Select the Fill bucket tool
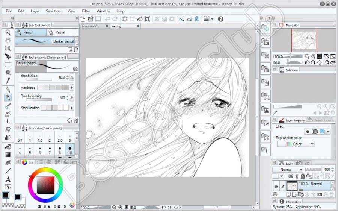This screenshot has width=338, height=211. [8, 146]
